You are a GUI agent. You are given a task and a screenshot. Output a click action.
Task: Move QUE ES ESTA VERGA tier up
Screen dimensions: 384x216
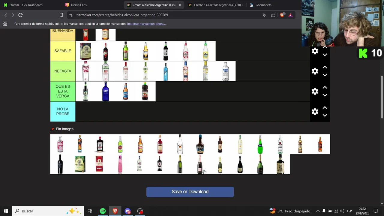[x=325, y=87]
